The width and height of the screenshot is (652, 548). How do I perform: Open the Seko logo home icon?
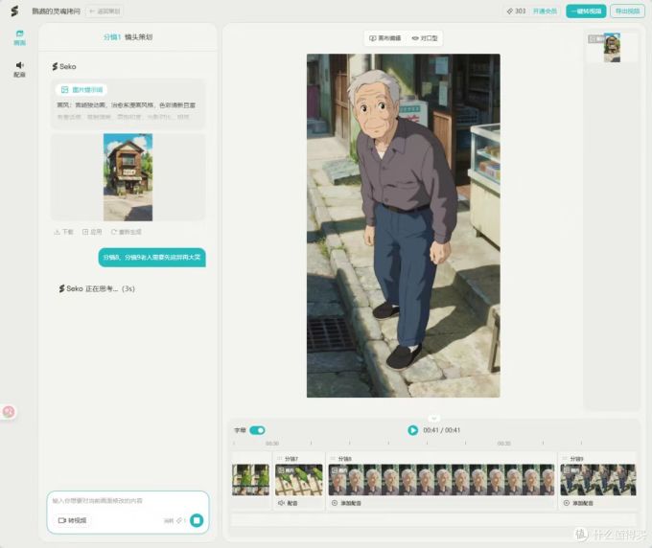click(14, 11)
